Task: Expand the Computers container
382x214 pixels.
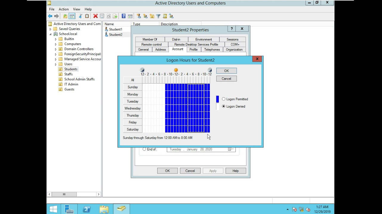Action: [x=56, y=44]
